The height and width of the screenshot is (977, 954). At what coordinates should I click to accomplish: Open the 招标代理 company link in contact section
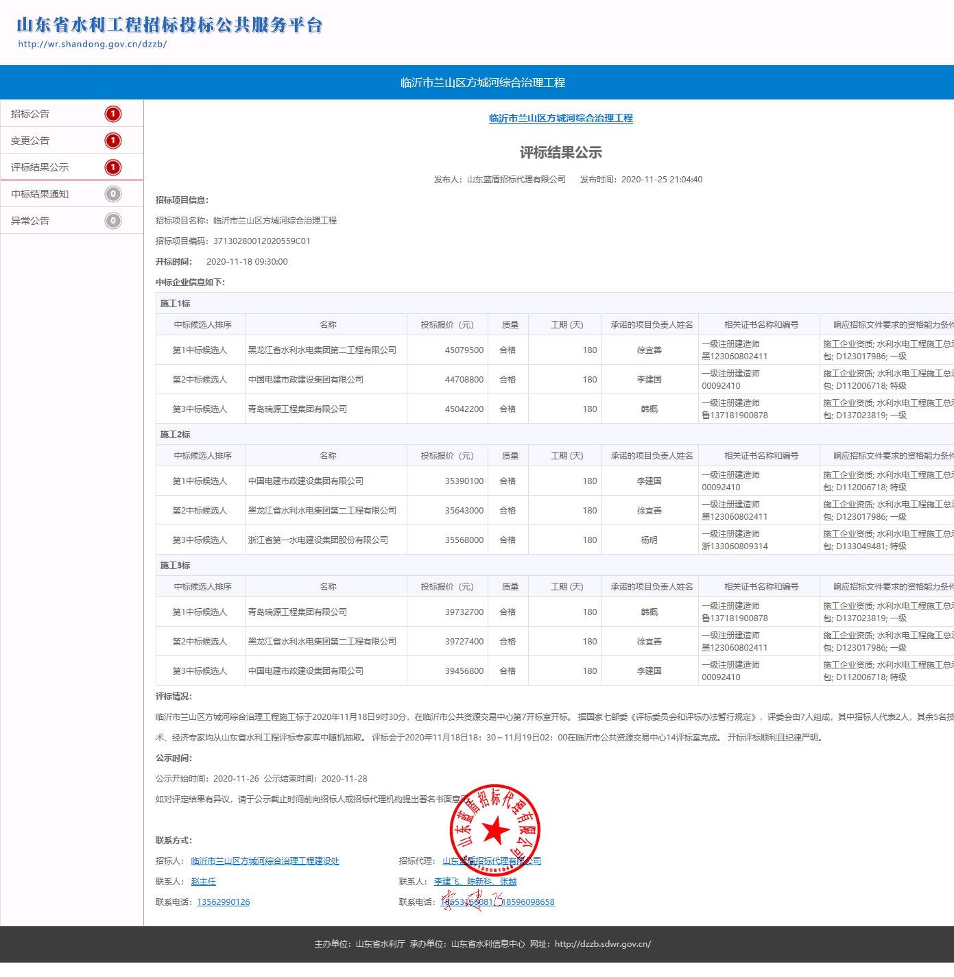(x=492, y=861)
